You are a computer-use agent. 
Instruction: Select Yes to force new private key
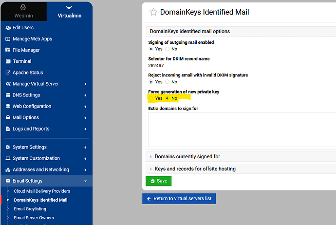coord(151,98)
